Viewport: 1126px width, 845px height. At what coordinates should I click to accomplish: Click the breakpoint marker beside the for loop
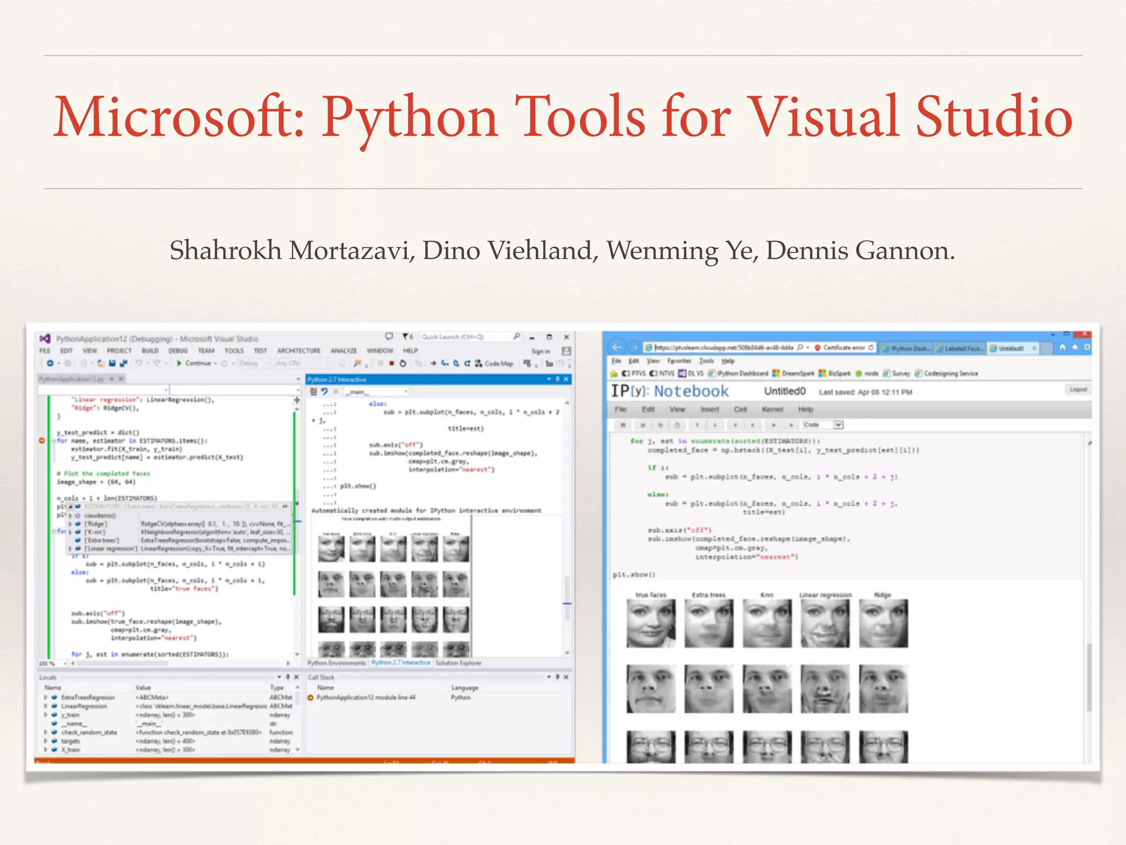click(x=42, y=441)
